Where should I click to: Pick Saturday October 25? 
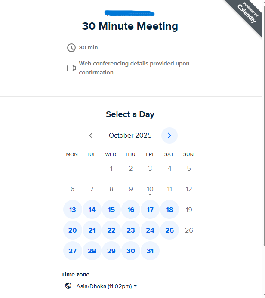coord(169,230)
